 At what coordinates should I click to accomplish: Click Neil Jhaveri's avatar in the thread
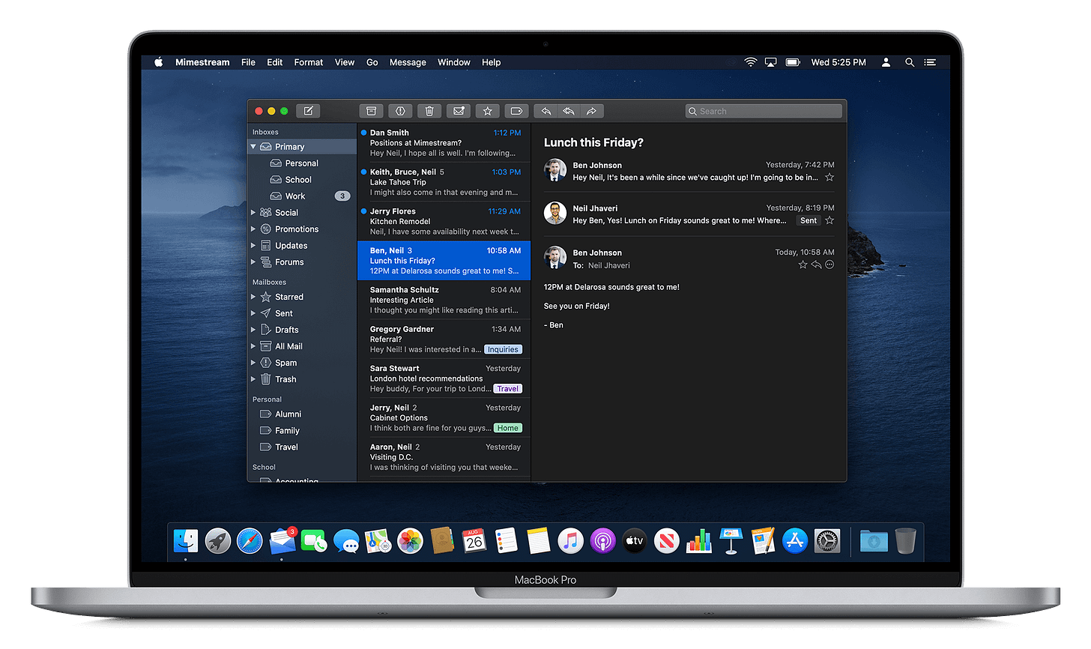555,214
